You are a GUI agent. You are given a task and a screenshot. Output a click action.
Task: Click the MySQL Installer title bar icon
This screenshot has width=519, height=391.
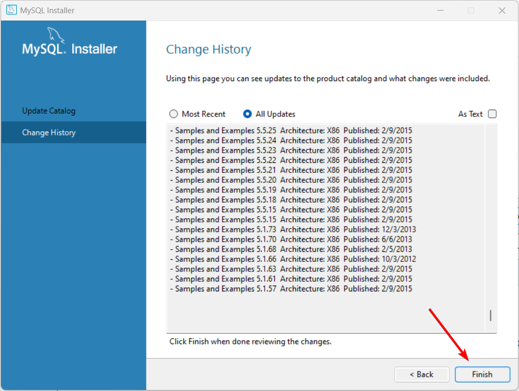(x=11, y=10)
